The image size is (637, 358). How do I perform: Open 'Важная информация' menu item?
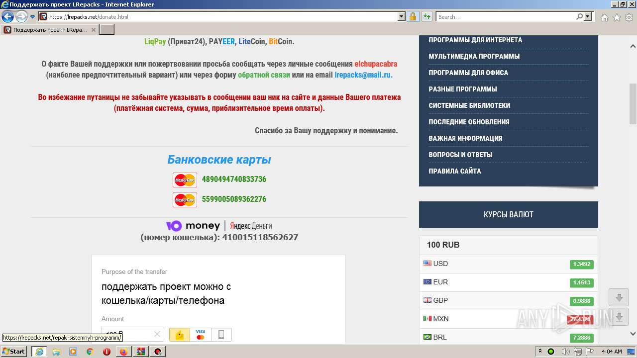coord(465,138)
